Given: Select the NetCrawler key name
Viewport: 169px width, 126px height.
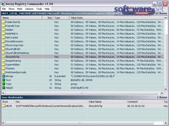Looking at the screenshot, I should tap(12, 38).
